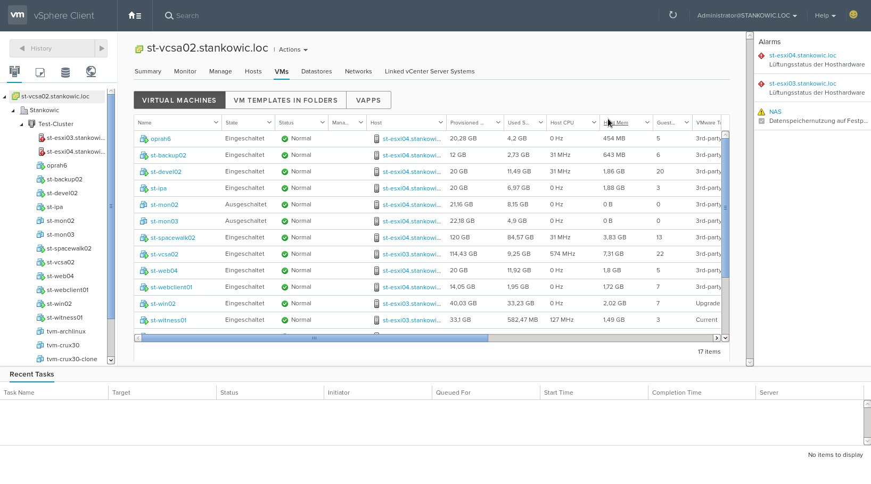
Task: Click Stankowic datacenter icon in tree
Action: pyautogui.click(x=23, y=110)
